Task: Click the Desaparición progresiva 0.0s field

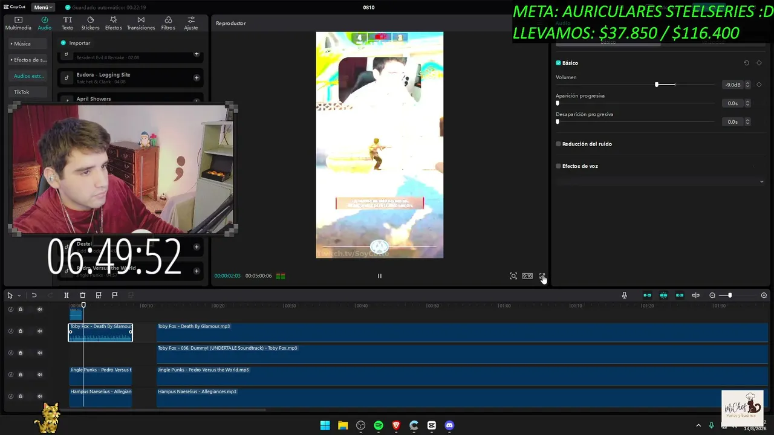Action: point(733,122)
